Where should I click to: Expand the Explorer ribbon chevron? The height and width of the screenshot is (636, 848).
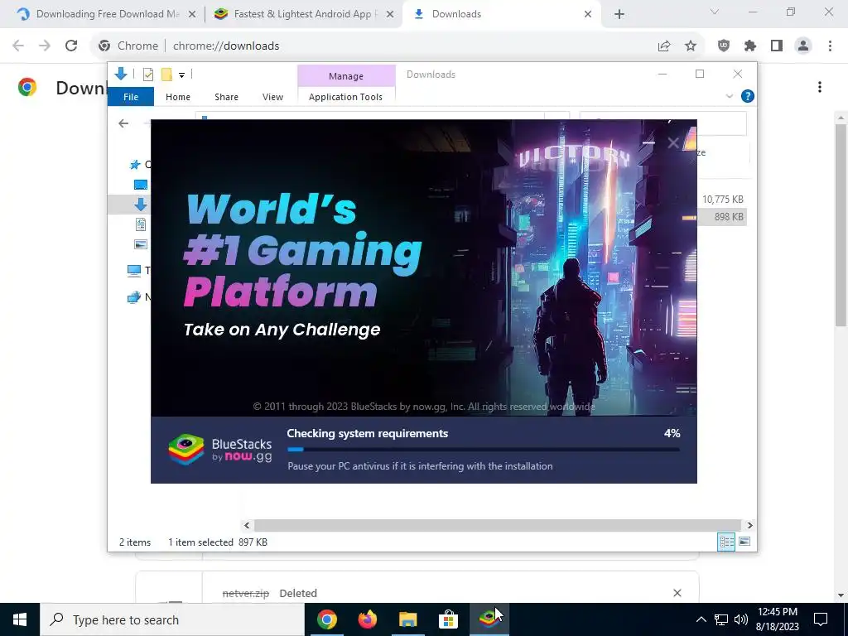coord(730,96)
